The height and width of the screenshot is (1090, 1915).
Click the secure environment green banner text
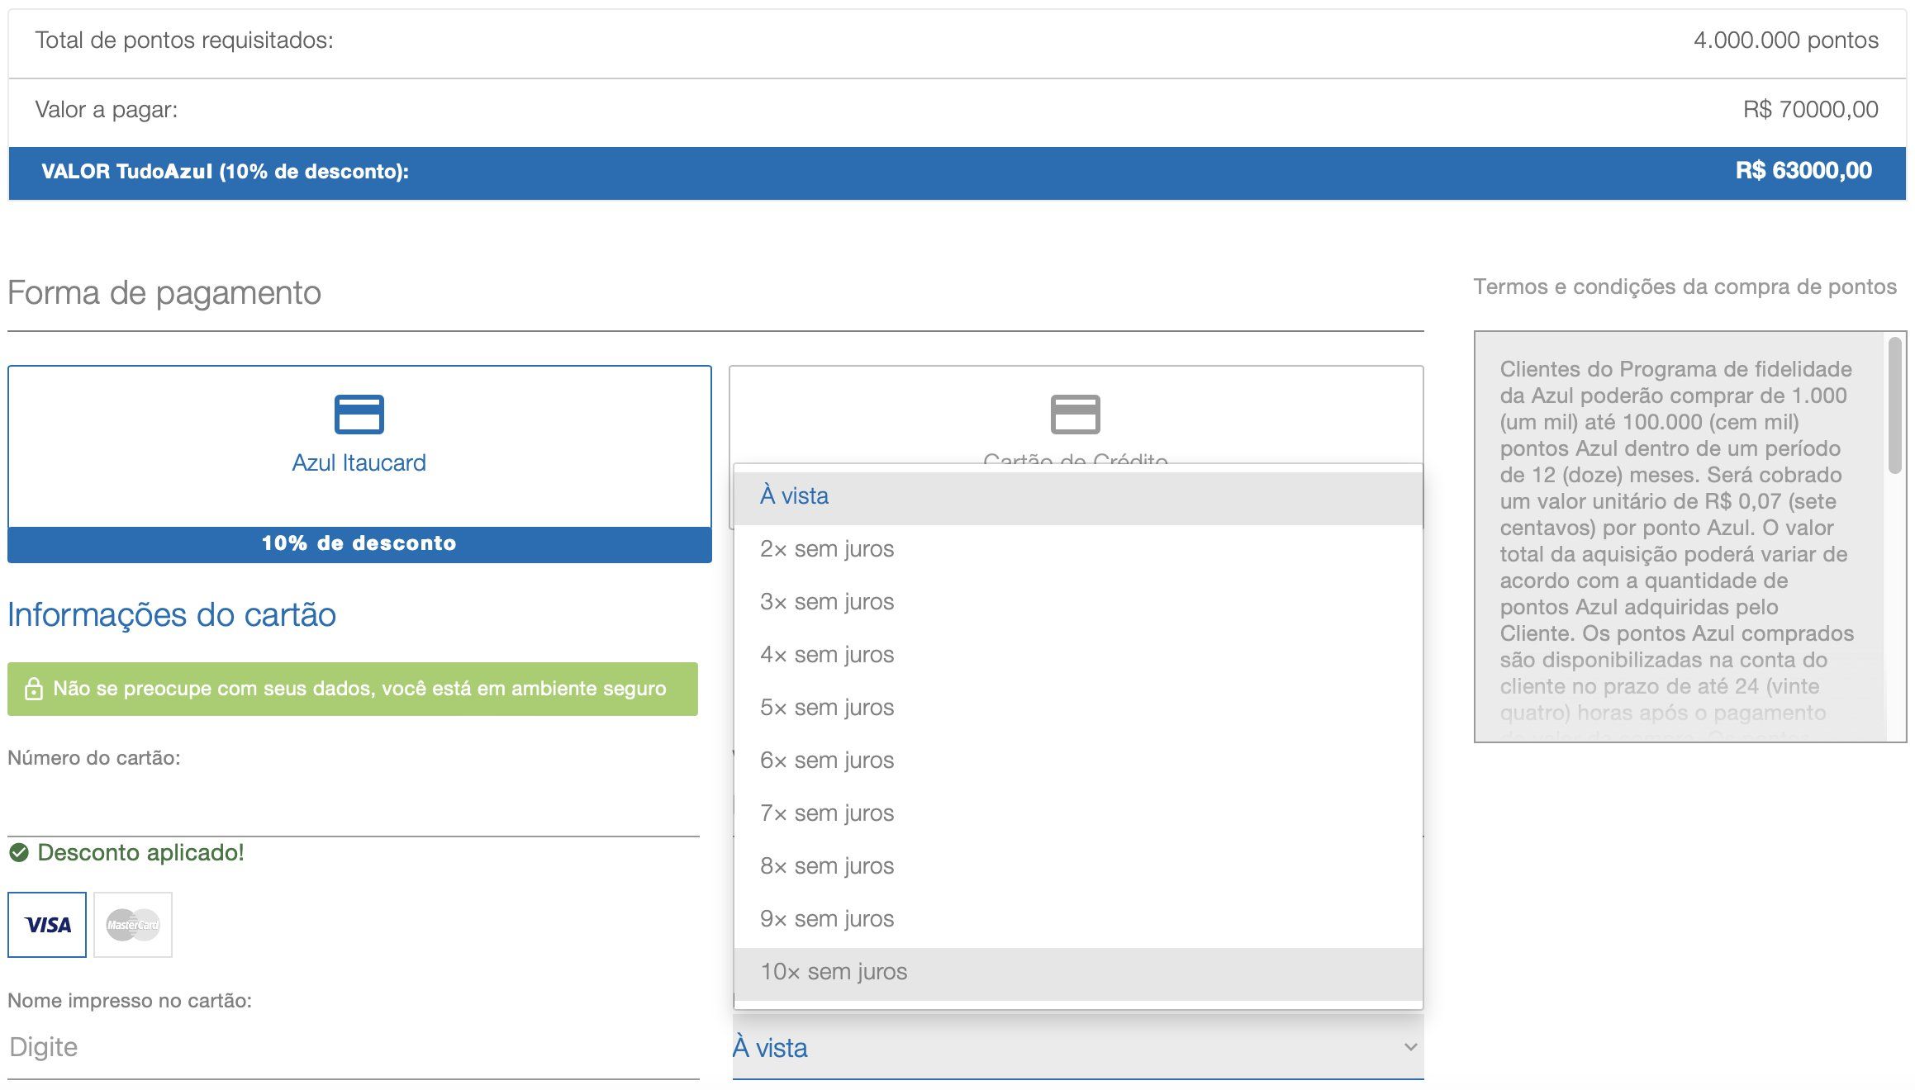pos(359,689)
